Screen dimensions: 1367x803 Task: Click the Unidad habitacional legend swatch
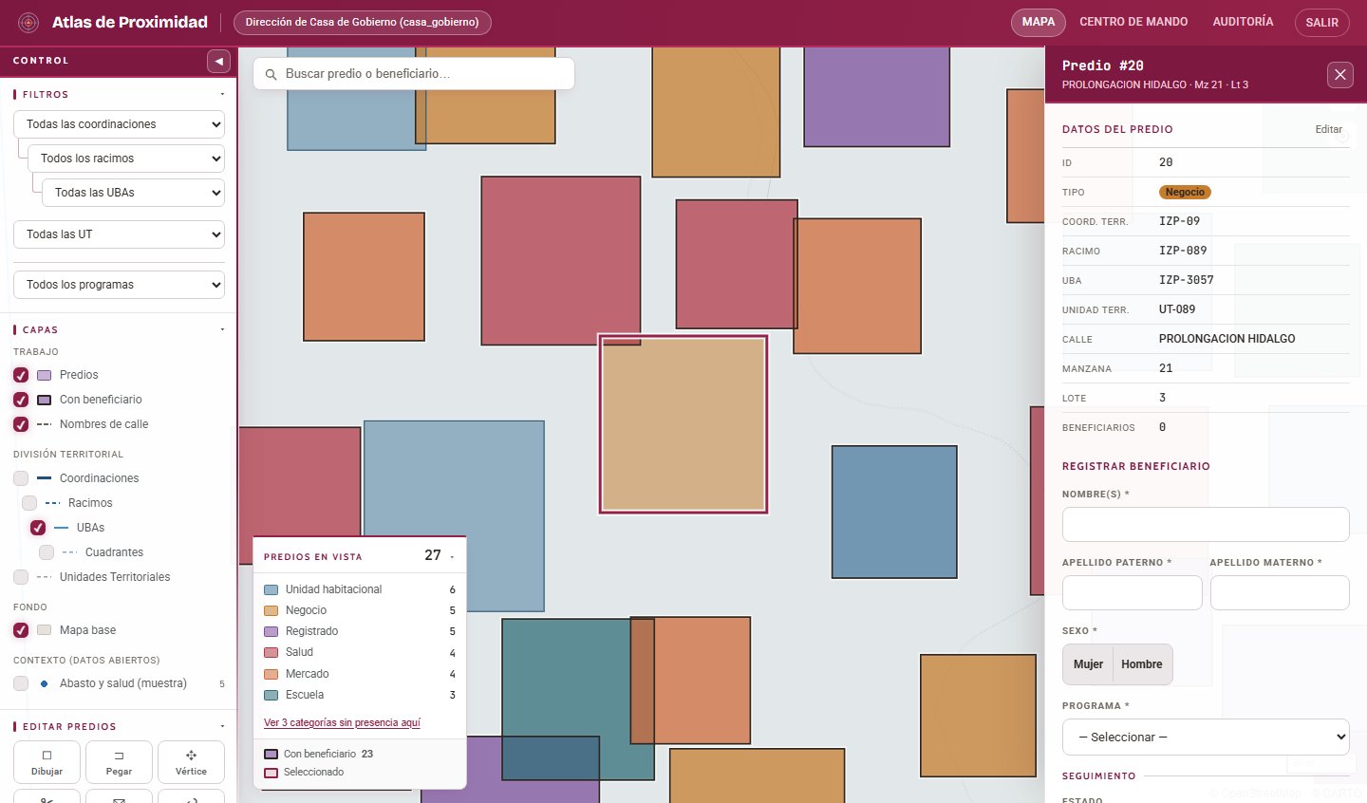click(271, 589)
